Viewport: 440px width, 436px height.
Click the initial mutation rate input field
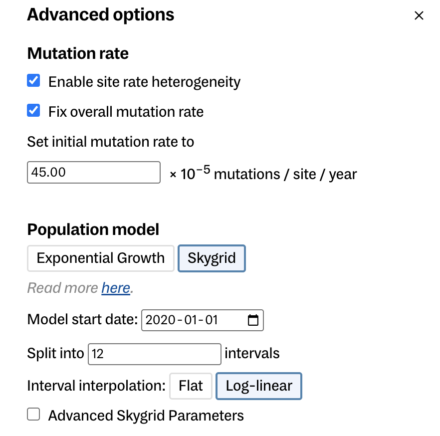point(94,172)
